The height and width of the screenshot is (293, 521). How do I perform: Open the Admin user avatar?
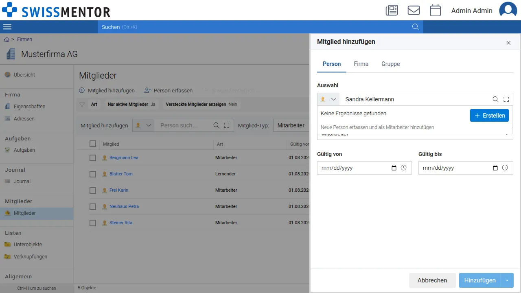508,10
